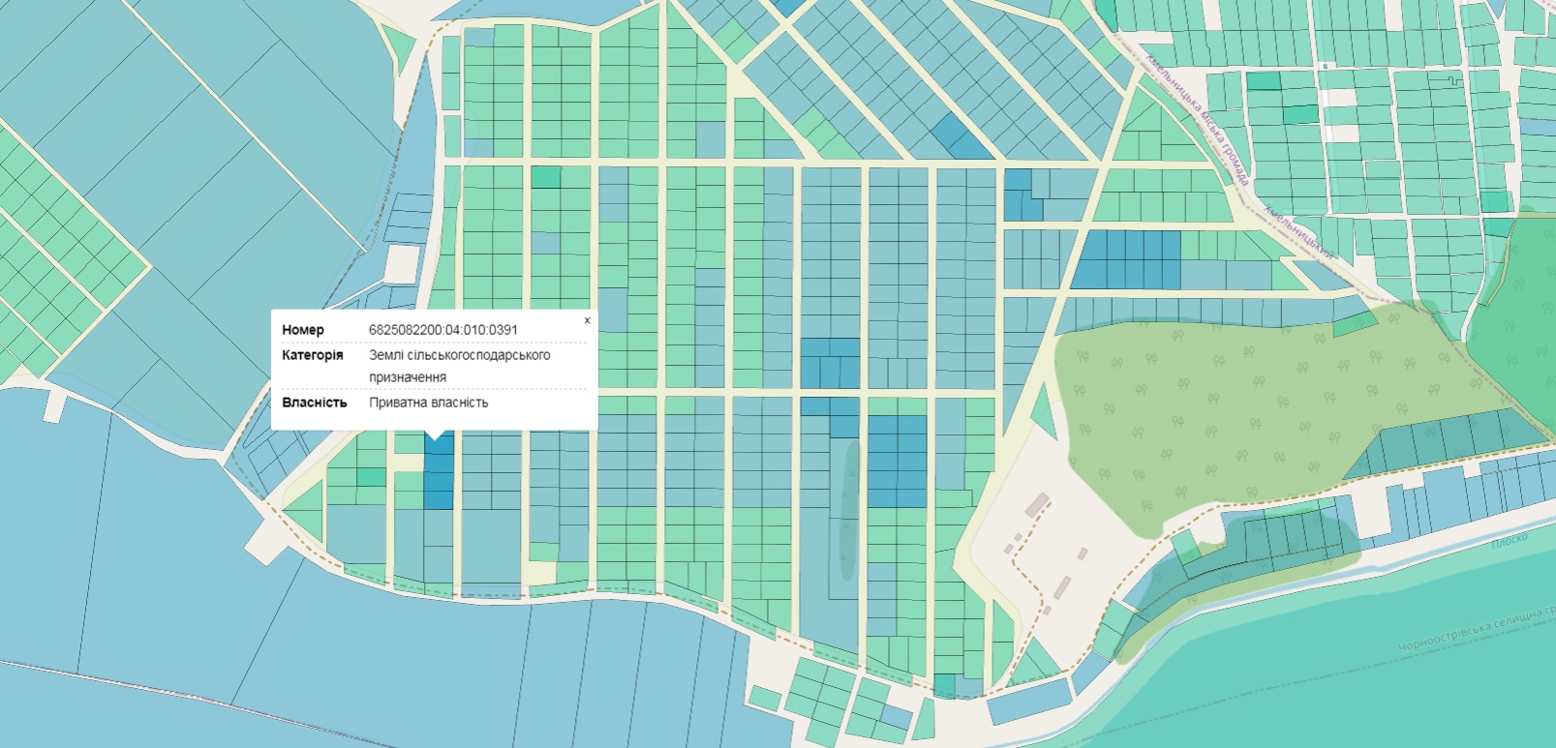The width and height of the screenshot is (1556, 748).
Task: Click the Номер label in popup
Action: [x=303, y=330]
